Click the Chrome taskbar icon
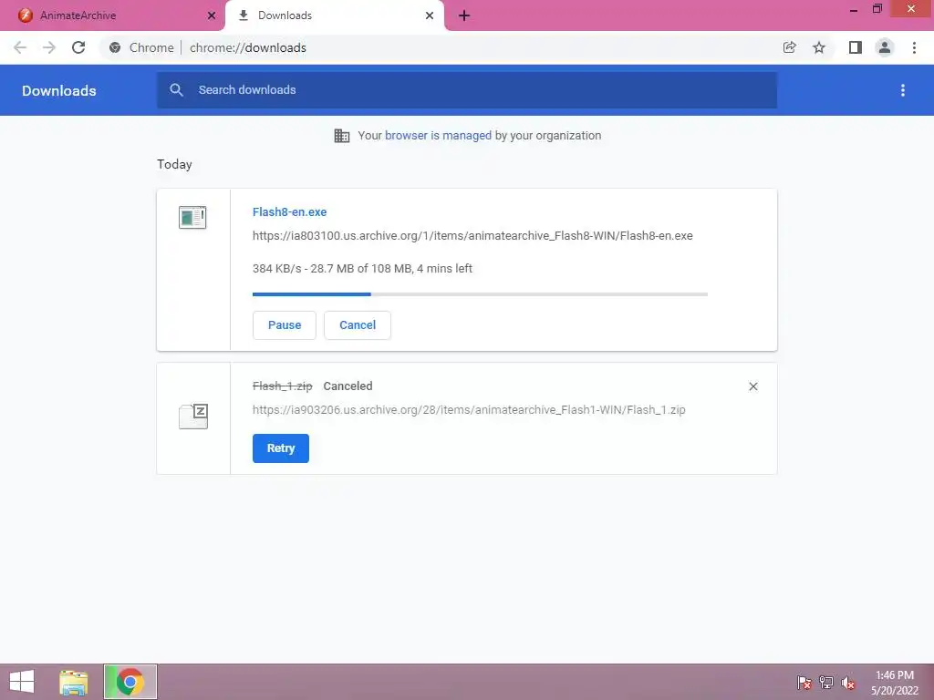 point(130,682)
